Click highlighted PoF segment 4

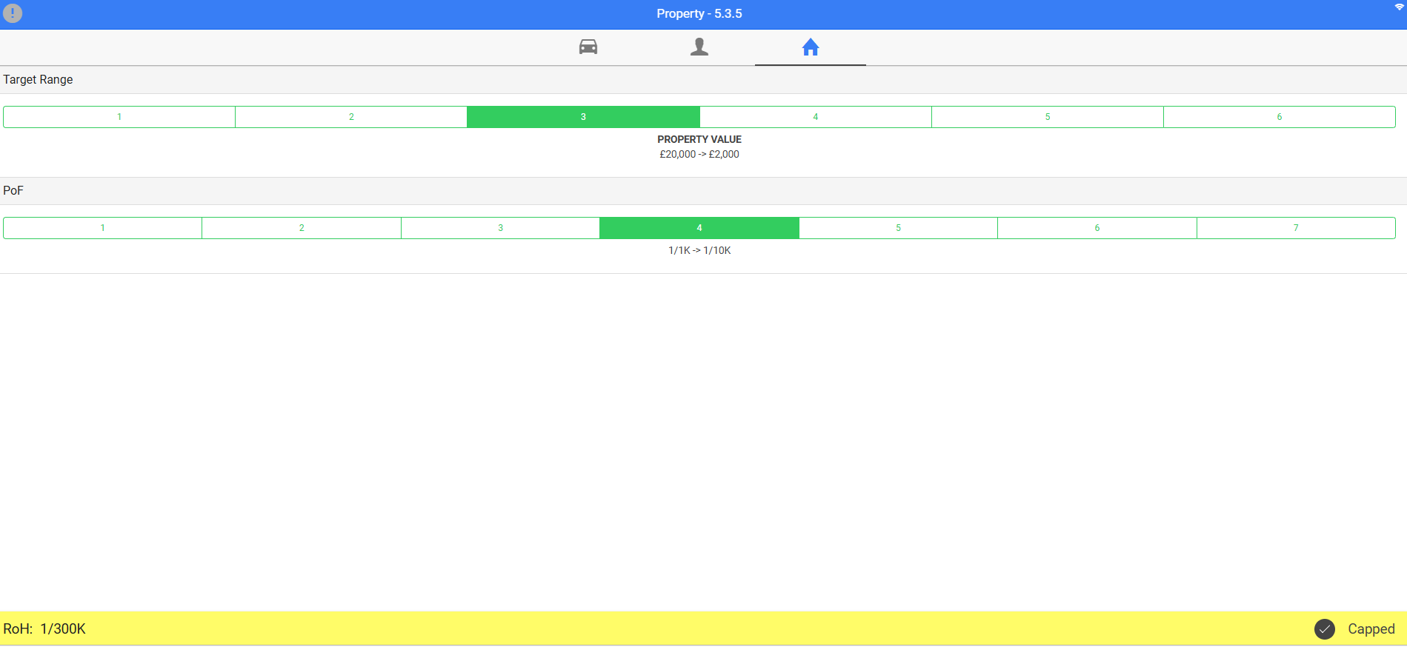[x=699, y=228]
